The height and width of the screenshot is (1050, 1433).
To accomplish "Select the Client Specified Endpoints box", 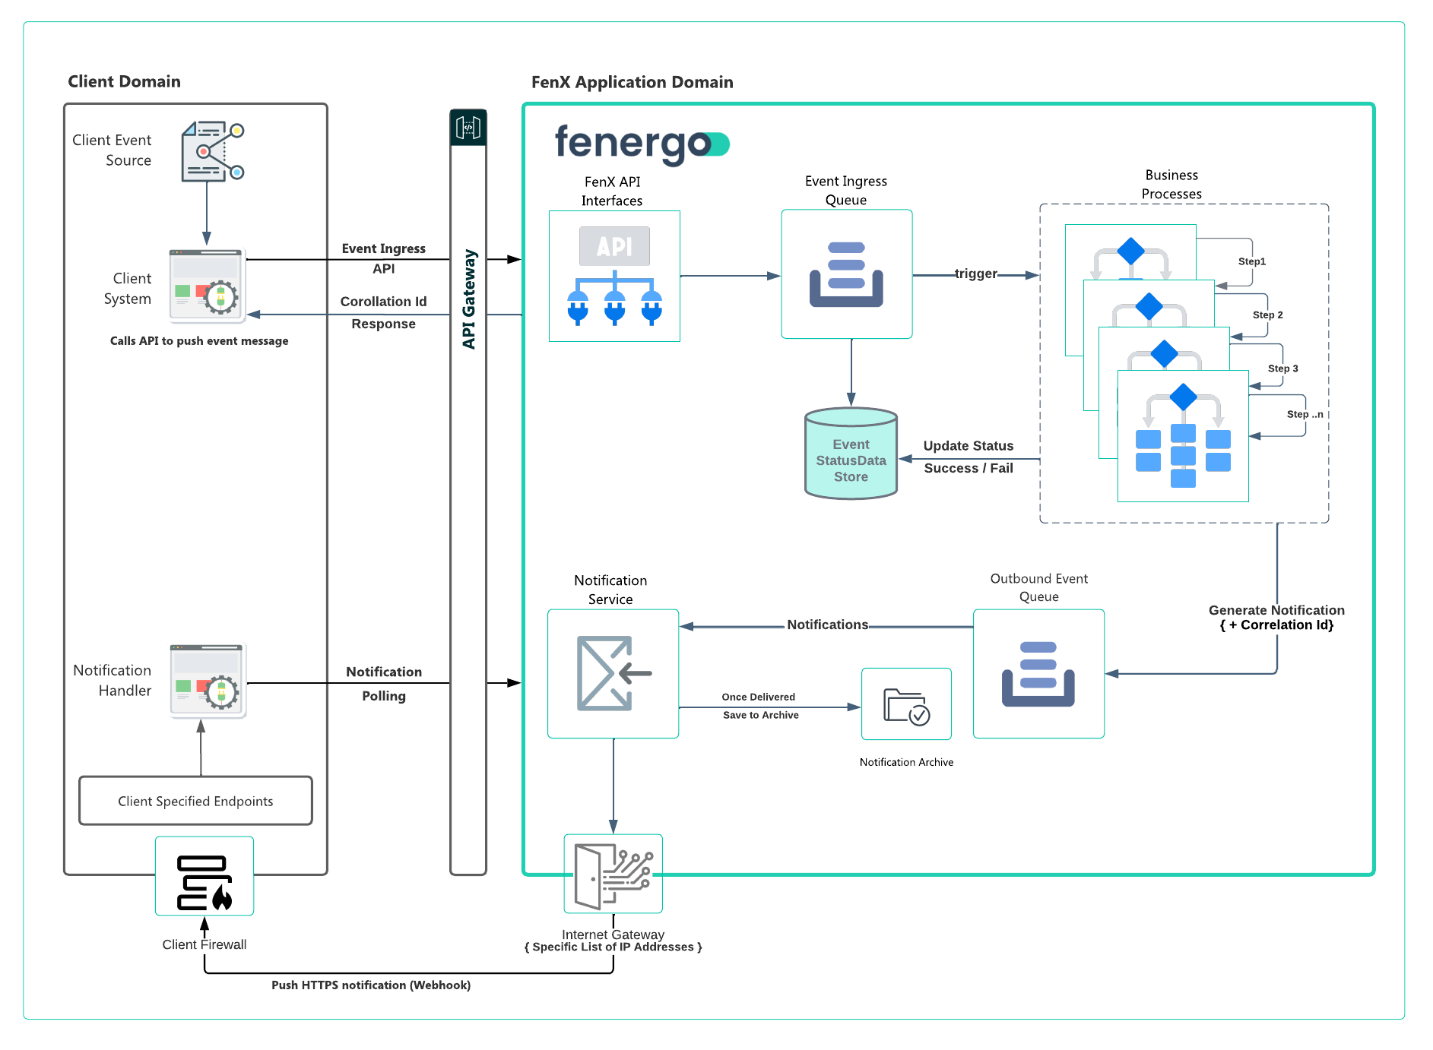I will [195, 801].
